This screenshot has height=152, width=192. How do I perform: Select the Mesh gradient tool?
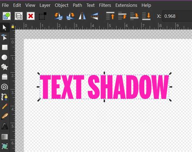point(5,146)
